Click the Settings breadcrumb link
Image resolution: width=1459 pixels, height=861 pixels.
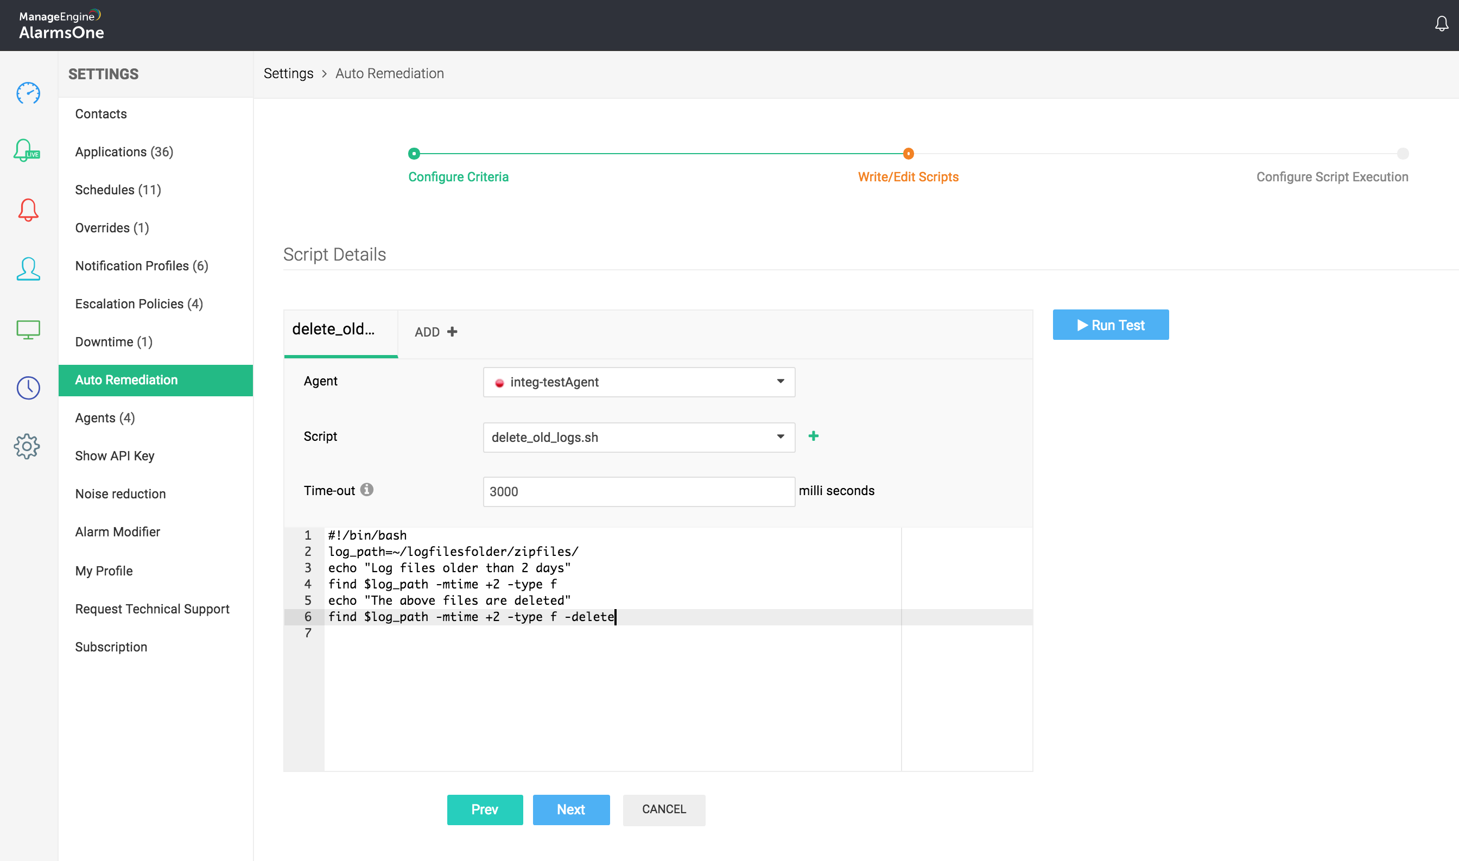click(288, 74)
